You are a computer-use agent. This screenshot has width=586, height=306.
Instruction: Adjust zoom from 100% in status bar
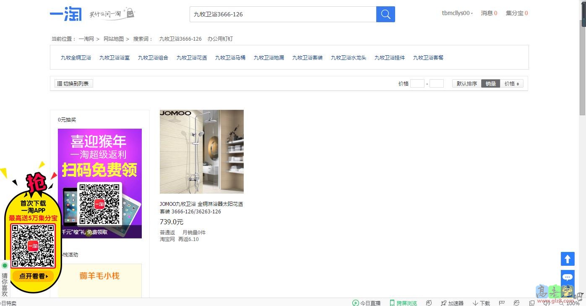573,303
